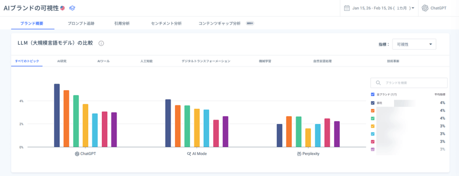Select the 機械学習 topic tab
Image resolution: width=459 pixels, height=176 pixels.
[x=265, y=61]
